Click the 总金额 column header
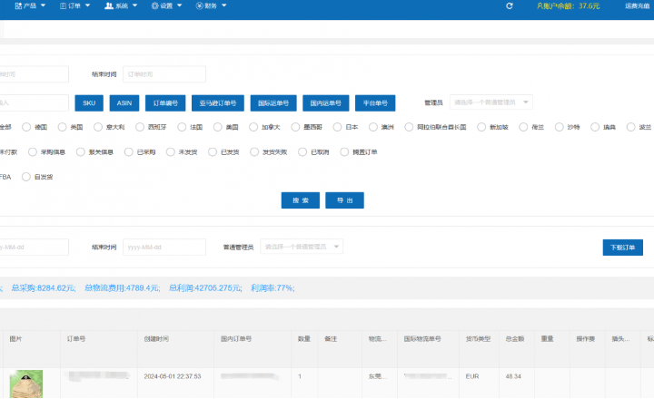The height and width of the screenshot is (408, 654). 515,339
